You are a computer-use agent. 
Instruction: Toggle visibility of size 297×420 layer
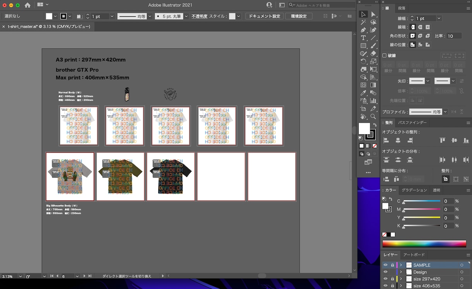(385, 279)
